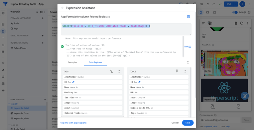254x130 pixels.
Task: Open the SAVE button dropdown arrow
Action: (236, 4)
